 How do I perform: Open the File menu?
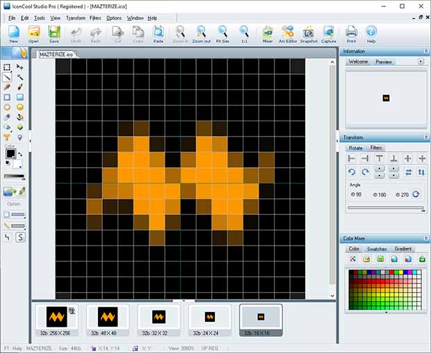coord(12,18)
